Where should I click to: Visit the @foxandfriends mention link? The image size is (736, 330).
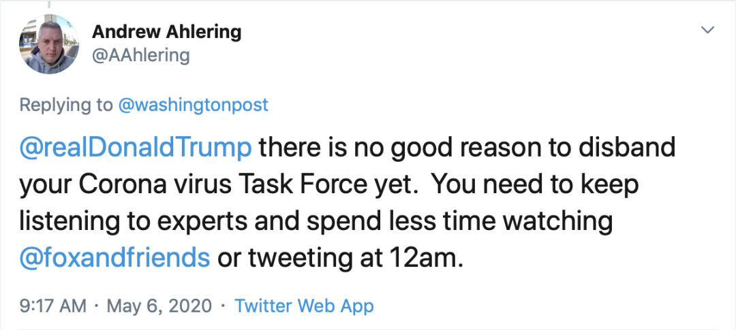point(114,257)
